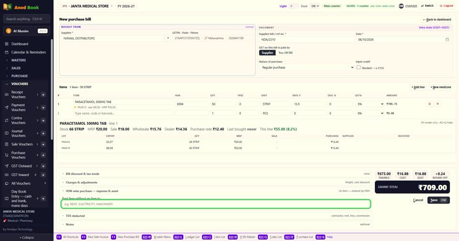The height and width of the screenshot is (241, 459).
Task: Delete line 1 with the trash icon
Action: (x=429, y=104)
